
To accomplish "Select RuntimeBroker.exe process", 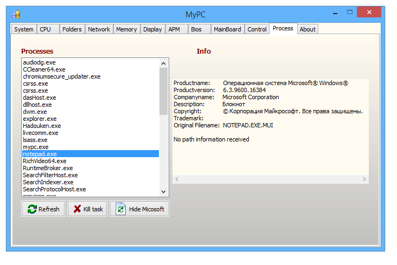I will coord(91,168).
